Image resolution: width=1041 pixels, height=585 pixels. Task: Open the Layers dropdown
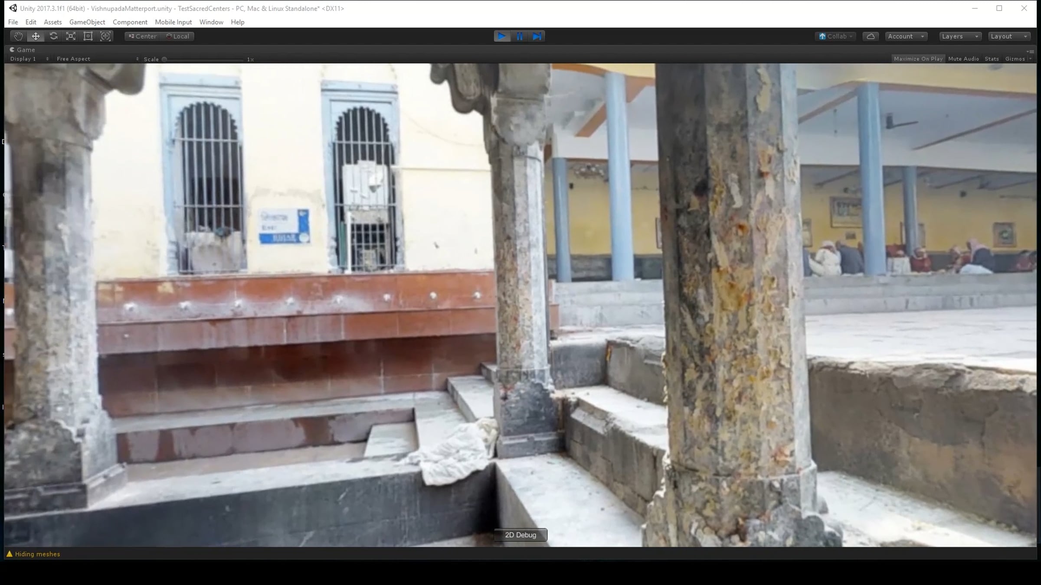coord(959,36)
